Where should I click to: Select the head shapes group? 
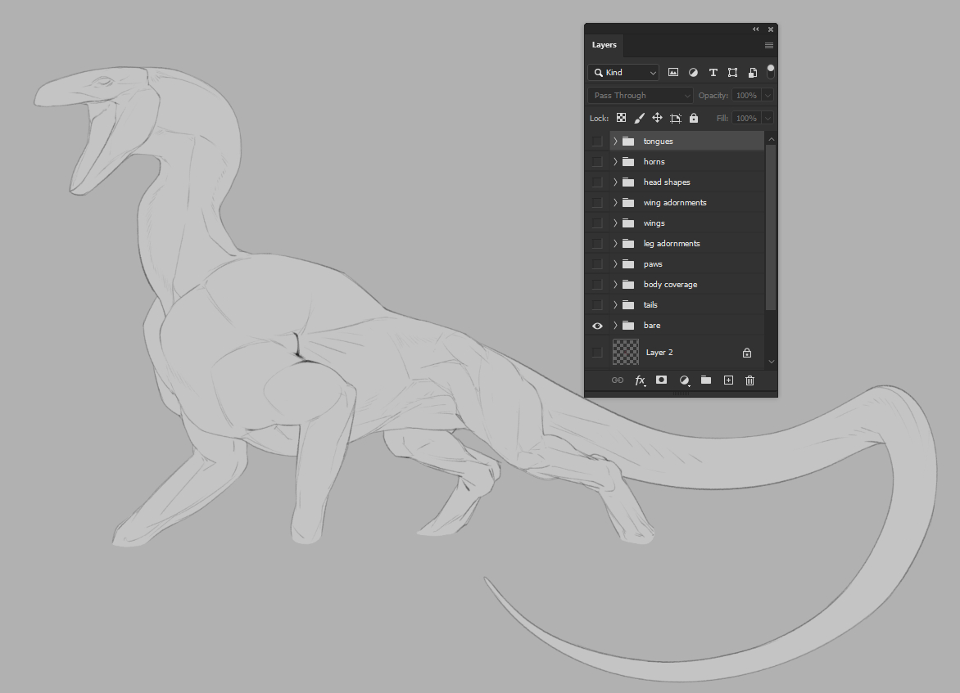[667, 182]
